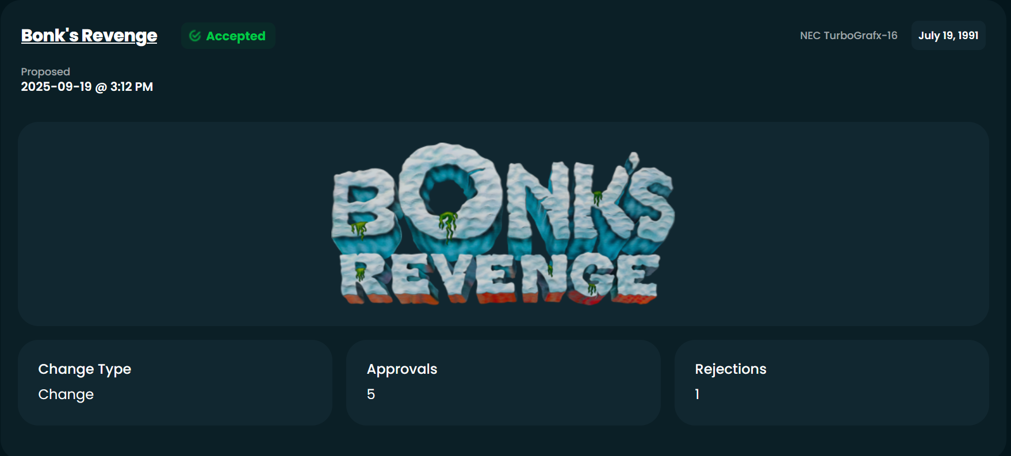Select the rejections count 1
Screen dimensions: 1011x456
coord(697,394)
